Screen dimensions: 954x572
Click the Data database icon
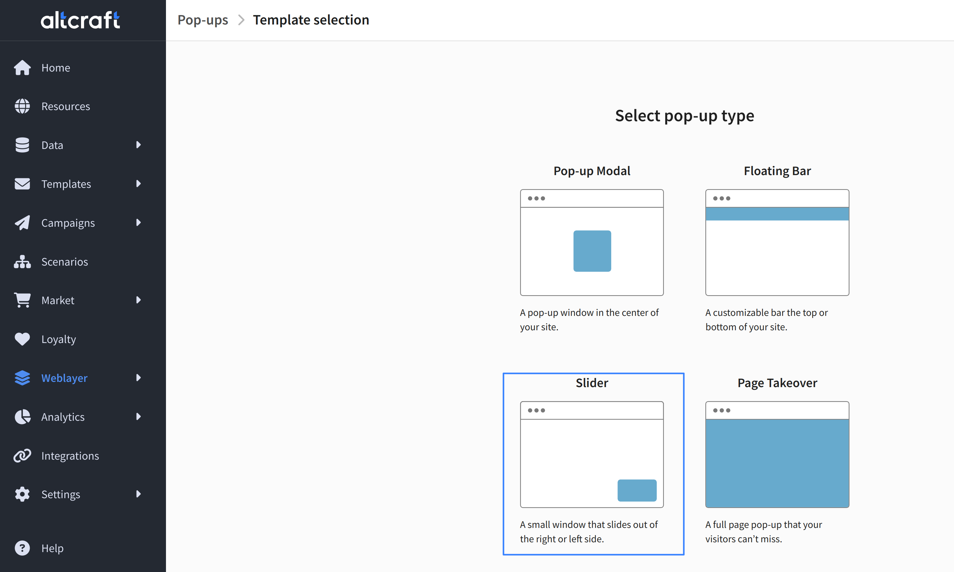tap(22, 145)
